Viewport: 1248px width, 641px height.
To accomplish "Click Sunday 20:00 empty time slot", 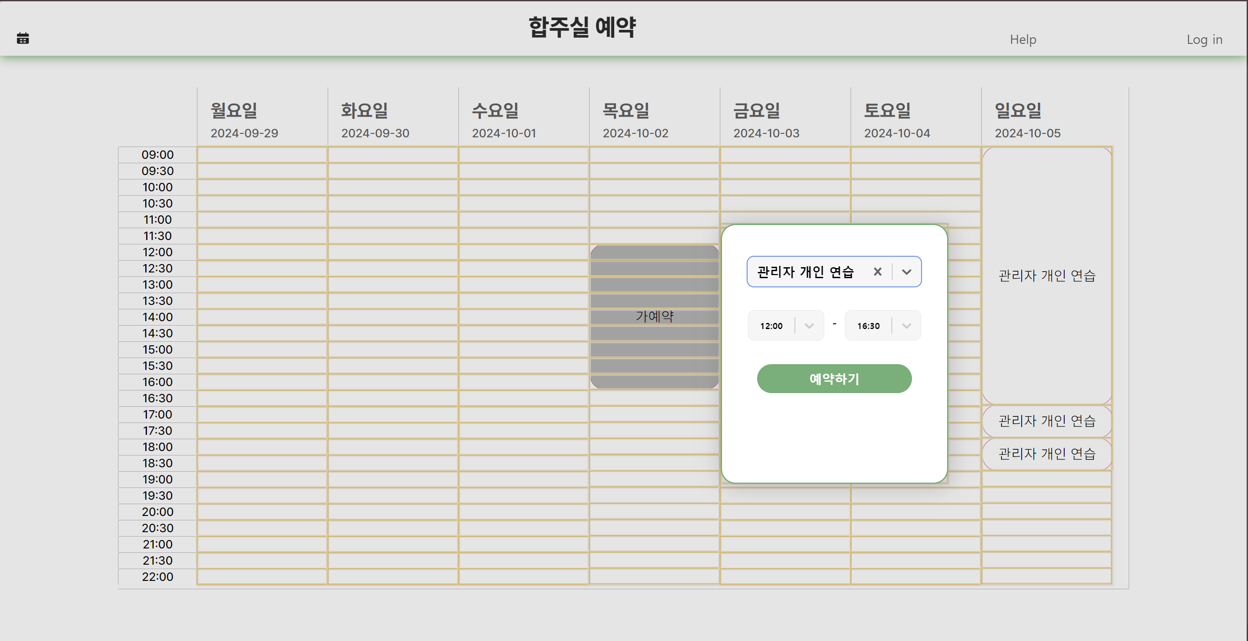I will coord(1047,512).
